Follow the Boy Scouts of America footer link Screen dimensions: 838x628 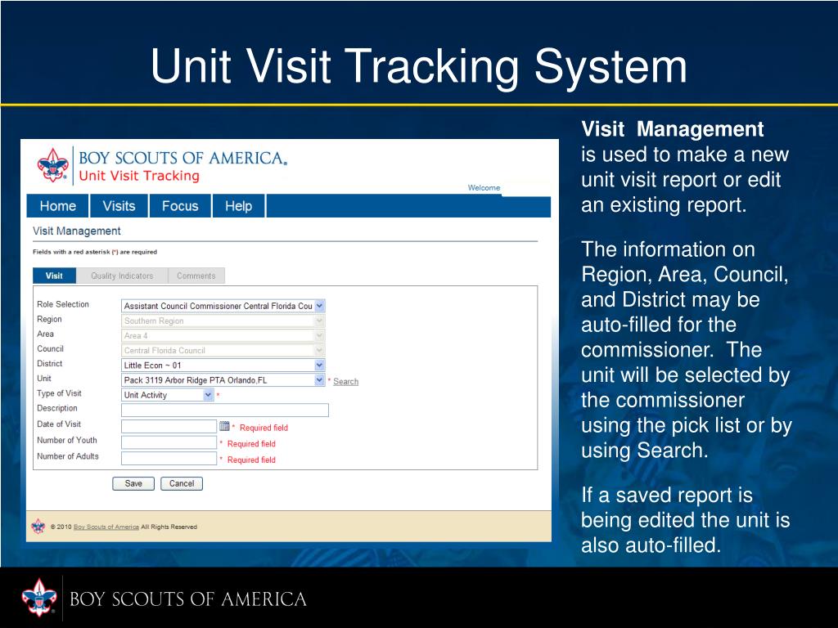[106, 527]
